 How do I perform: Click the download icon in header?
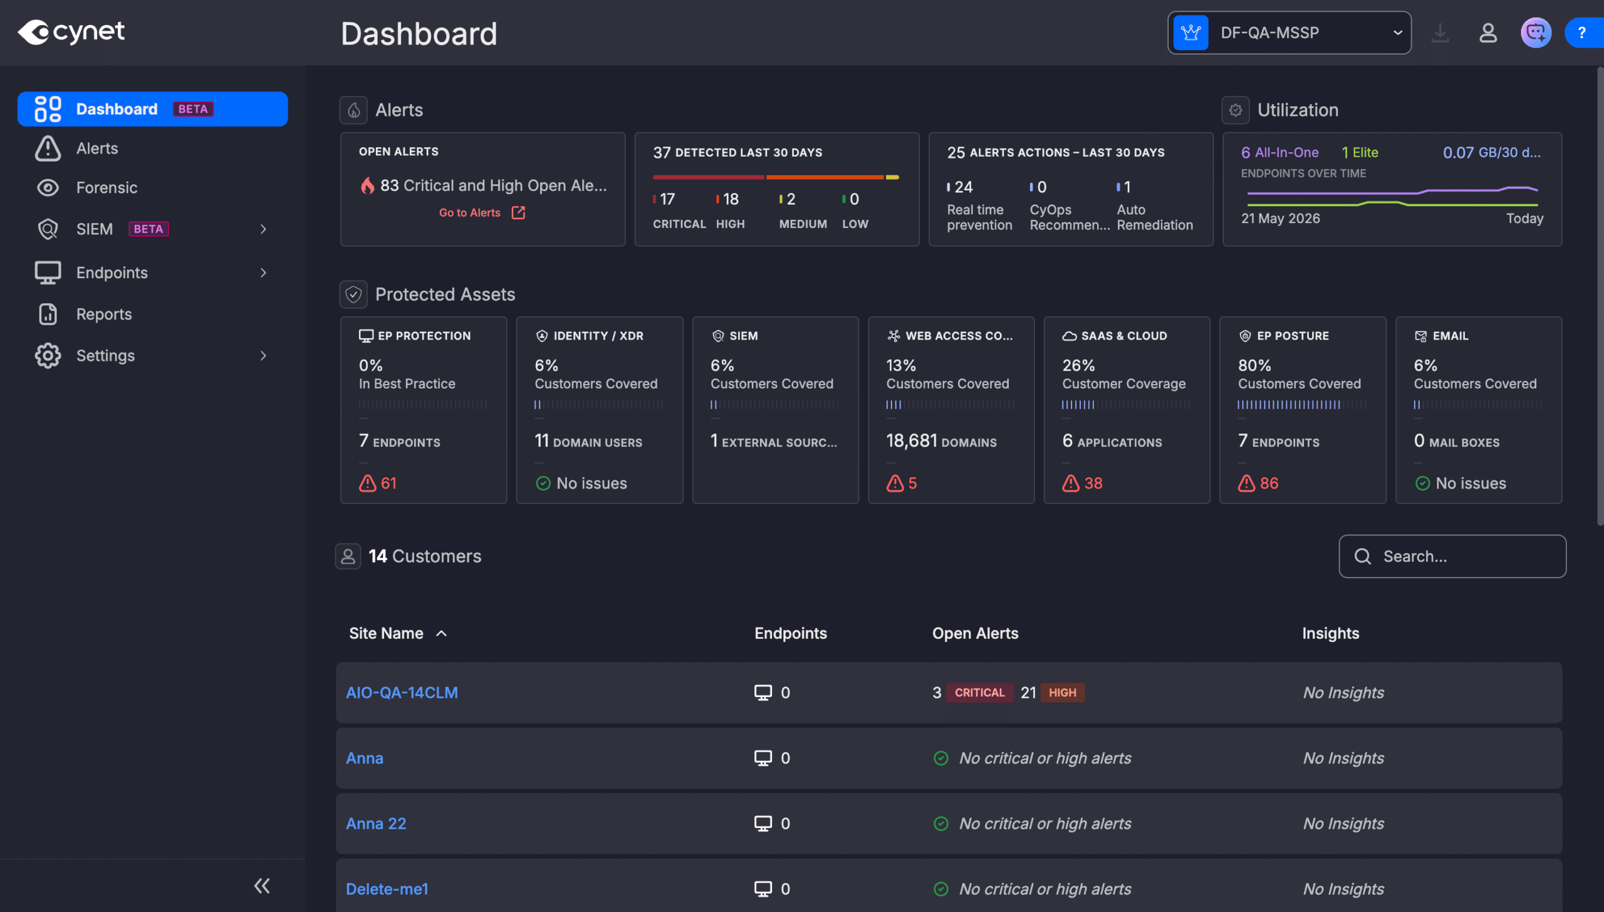(x=1440, y=33)
